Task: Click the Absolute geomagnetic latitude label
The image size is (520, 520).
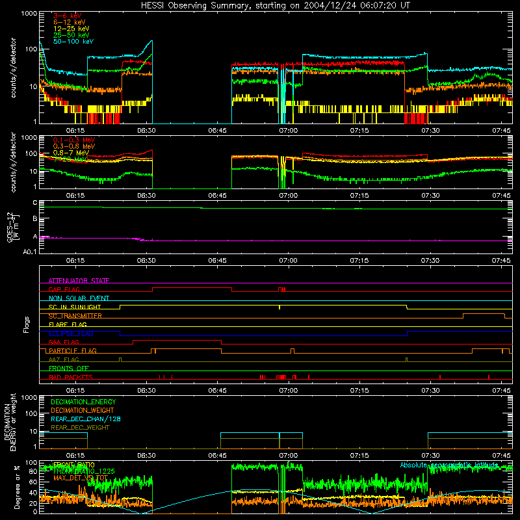Action: 449,465
